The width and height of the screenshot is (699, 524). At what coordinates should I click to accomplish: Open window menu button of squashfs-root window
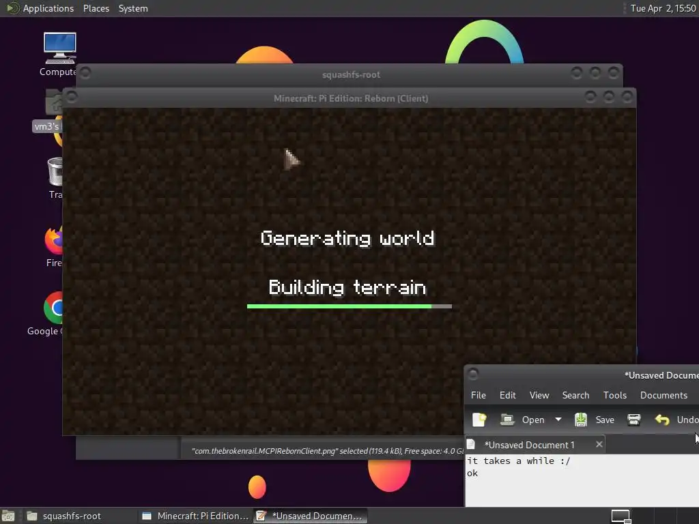[85, 72]
